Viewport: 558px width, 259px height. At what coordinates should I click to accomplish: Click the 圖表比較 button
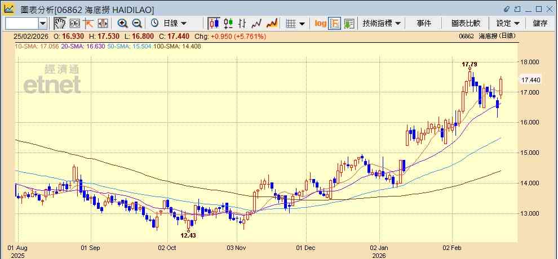(x=466, y=24)
